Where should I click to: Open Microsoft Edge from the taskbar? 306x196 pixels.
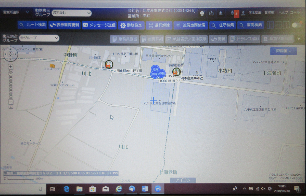click(x=67, y=189)
